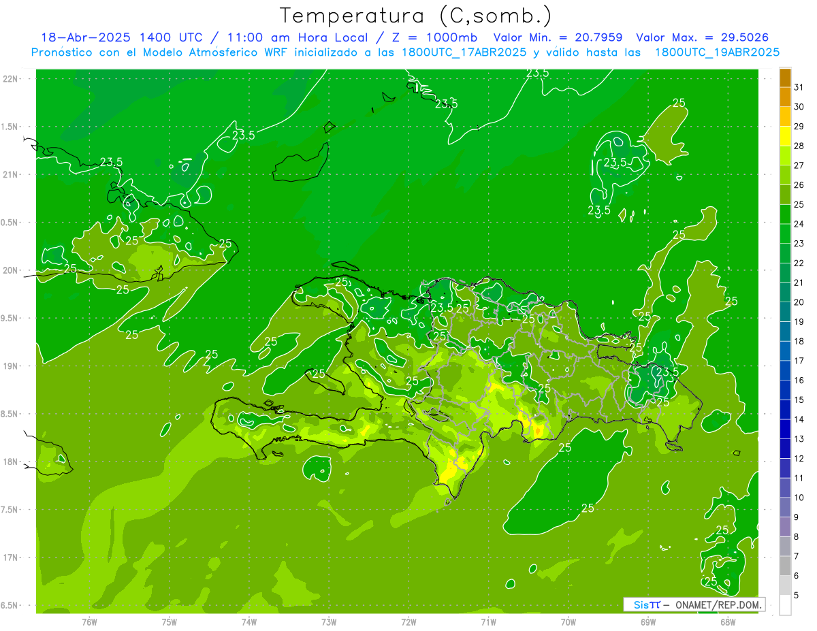Click the 69W longitude label
Screen dimensions: 817x631
click(x=648, y=621)
